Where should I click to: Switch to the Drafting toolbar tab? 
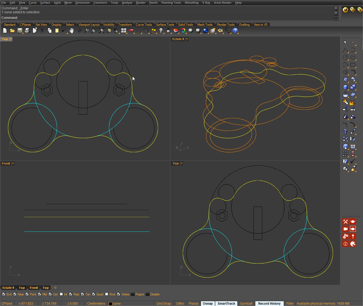tap(244, 25)
